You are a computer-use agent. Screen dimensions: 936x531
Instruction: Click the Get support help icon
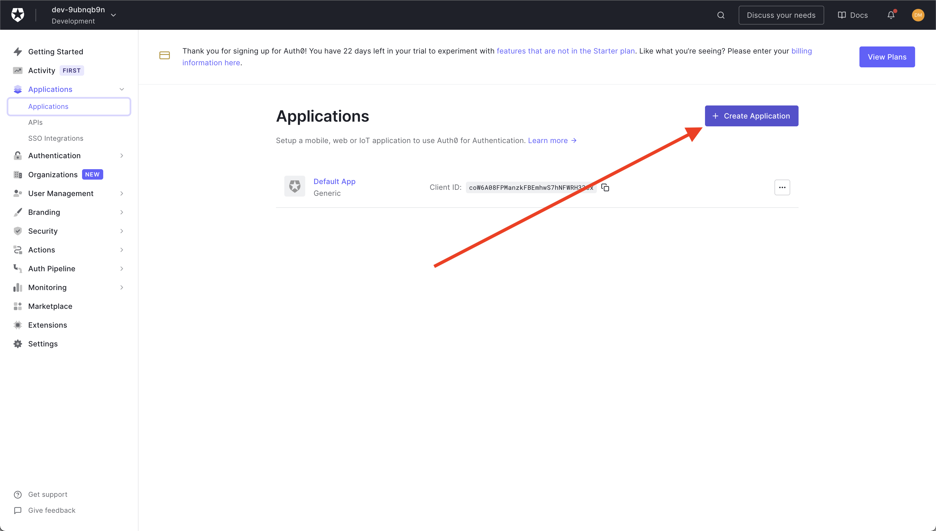18,494
